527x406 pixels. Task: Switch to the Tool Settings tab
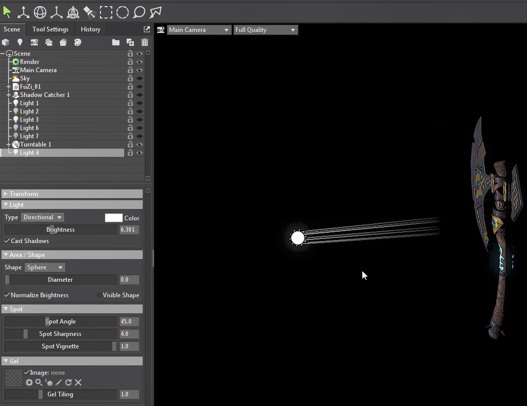click(50, 30)
